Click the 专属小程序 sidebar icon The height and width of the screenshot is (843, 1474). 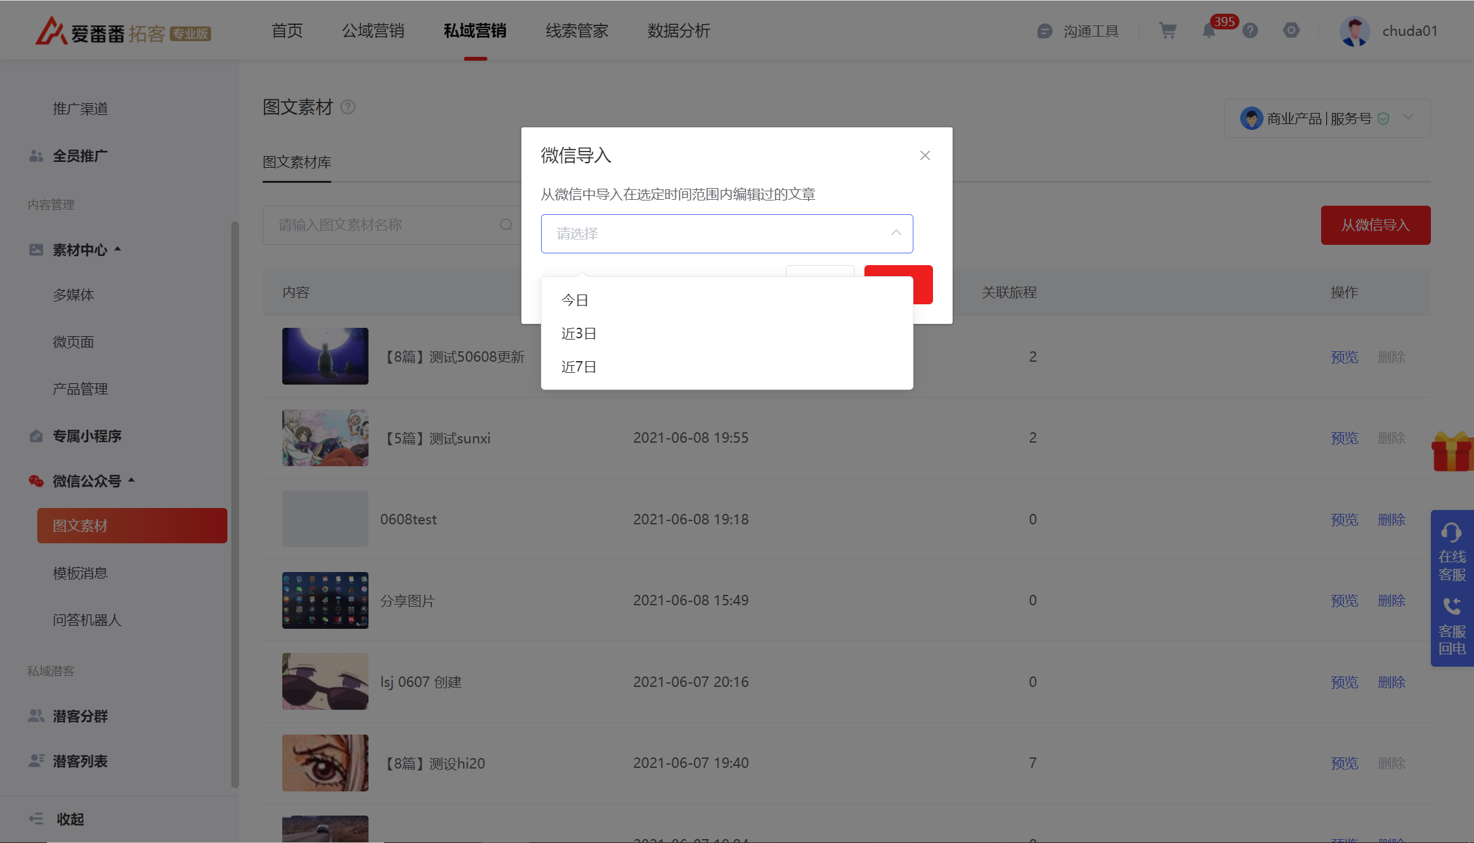coord(36,436)
